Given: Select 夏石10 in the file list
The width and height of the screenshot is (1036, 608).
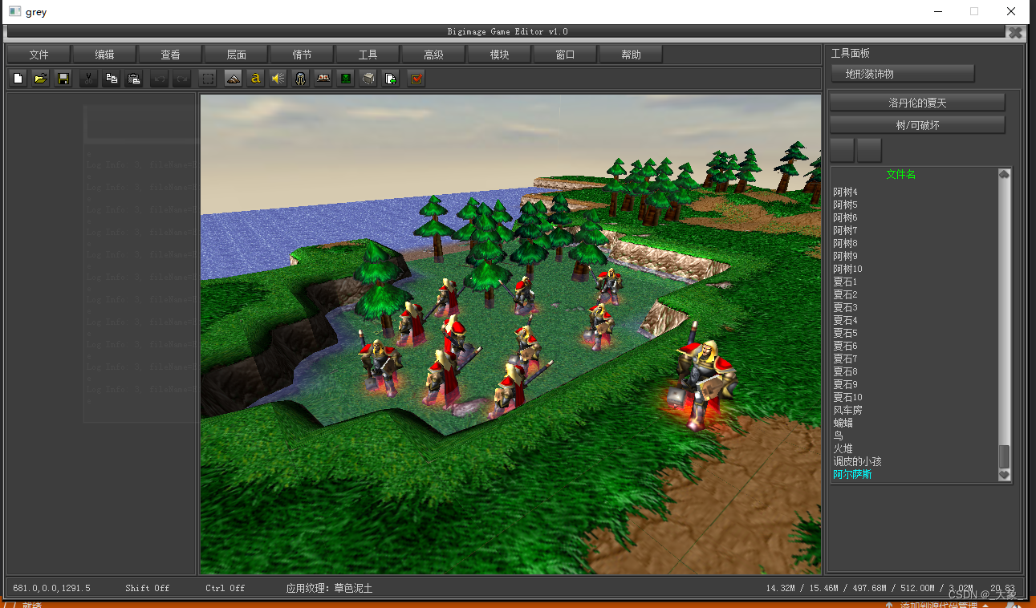Looking at the screenshot, I should click(847, 398).
